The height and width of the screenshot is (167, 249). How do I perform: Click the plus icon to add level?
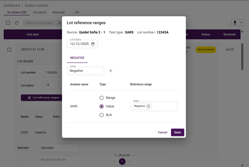(111, 71)
